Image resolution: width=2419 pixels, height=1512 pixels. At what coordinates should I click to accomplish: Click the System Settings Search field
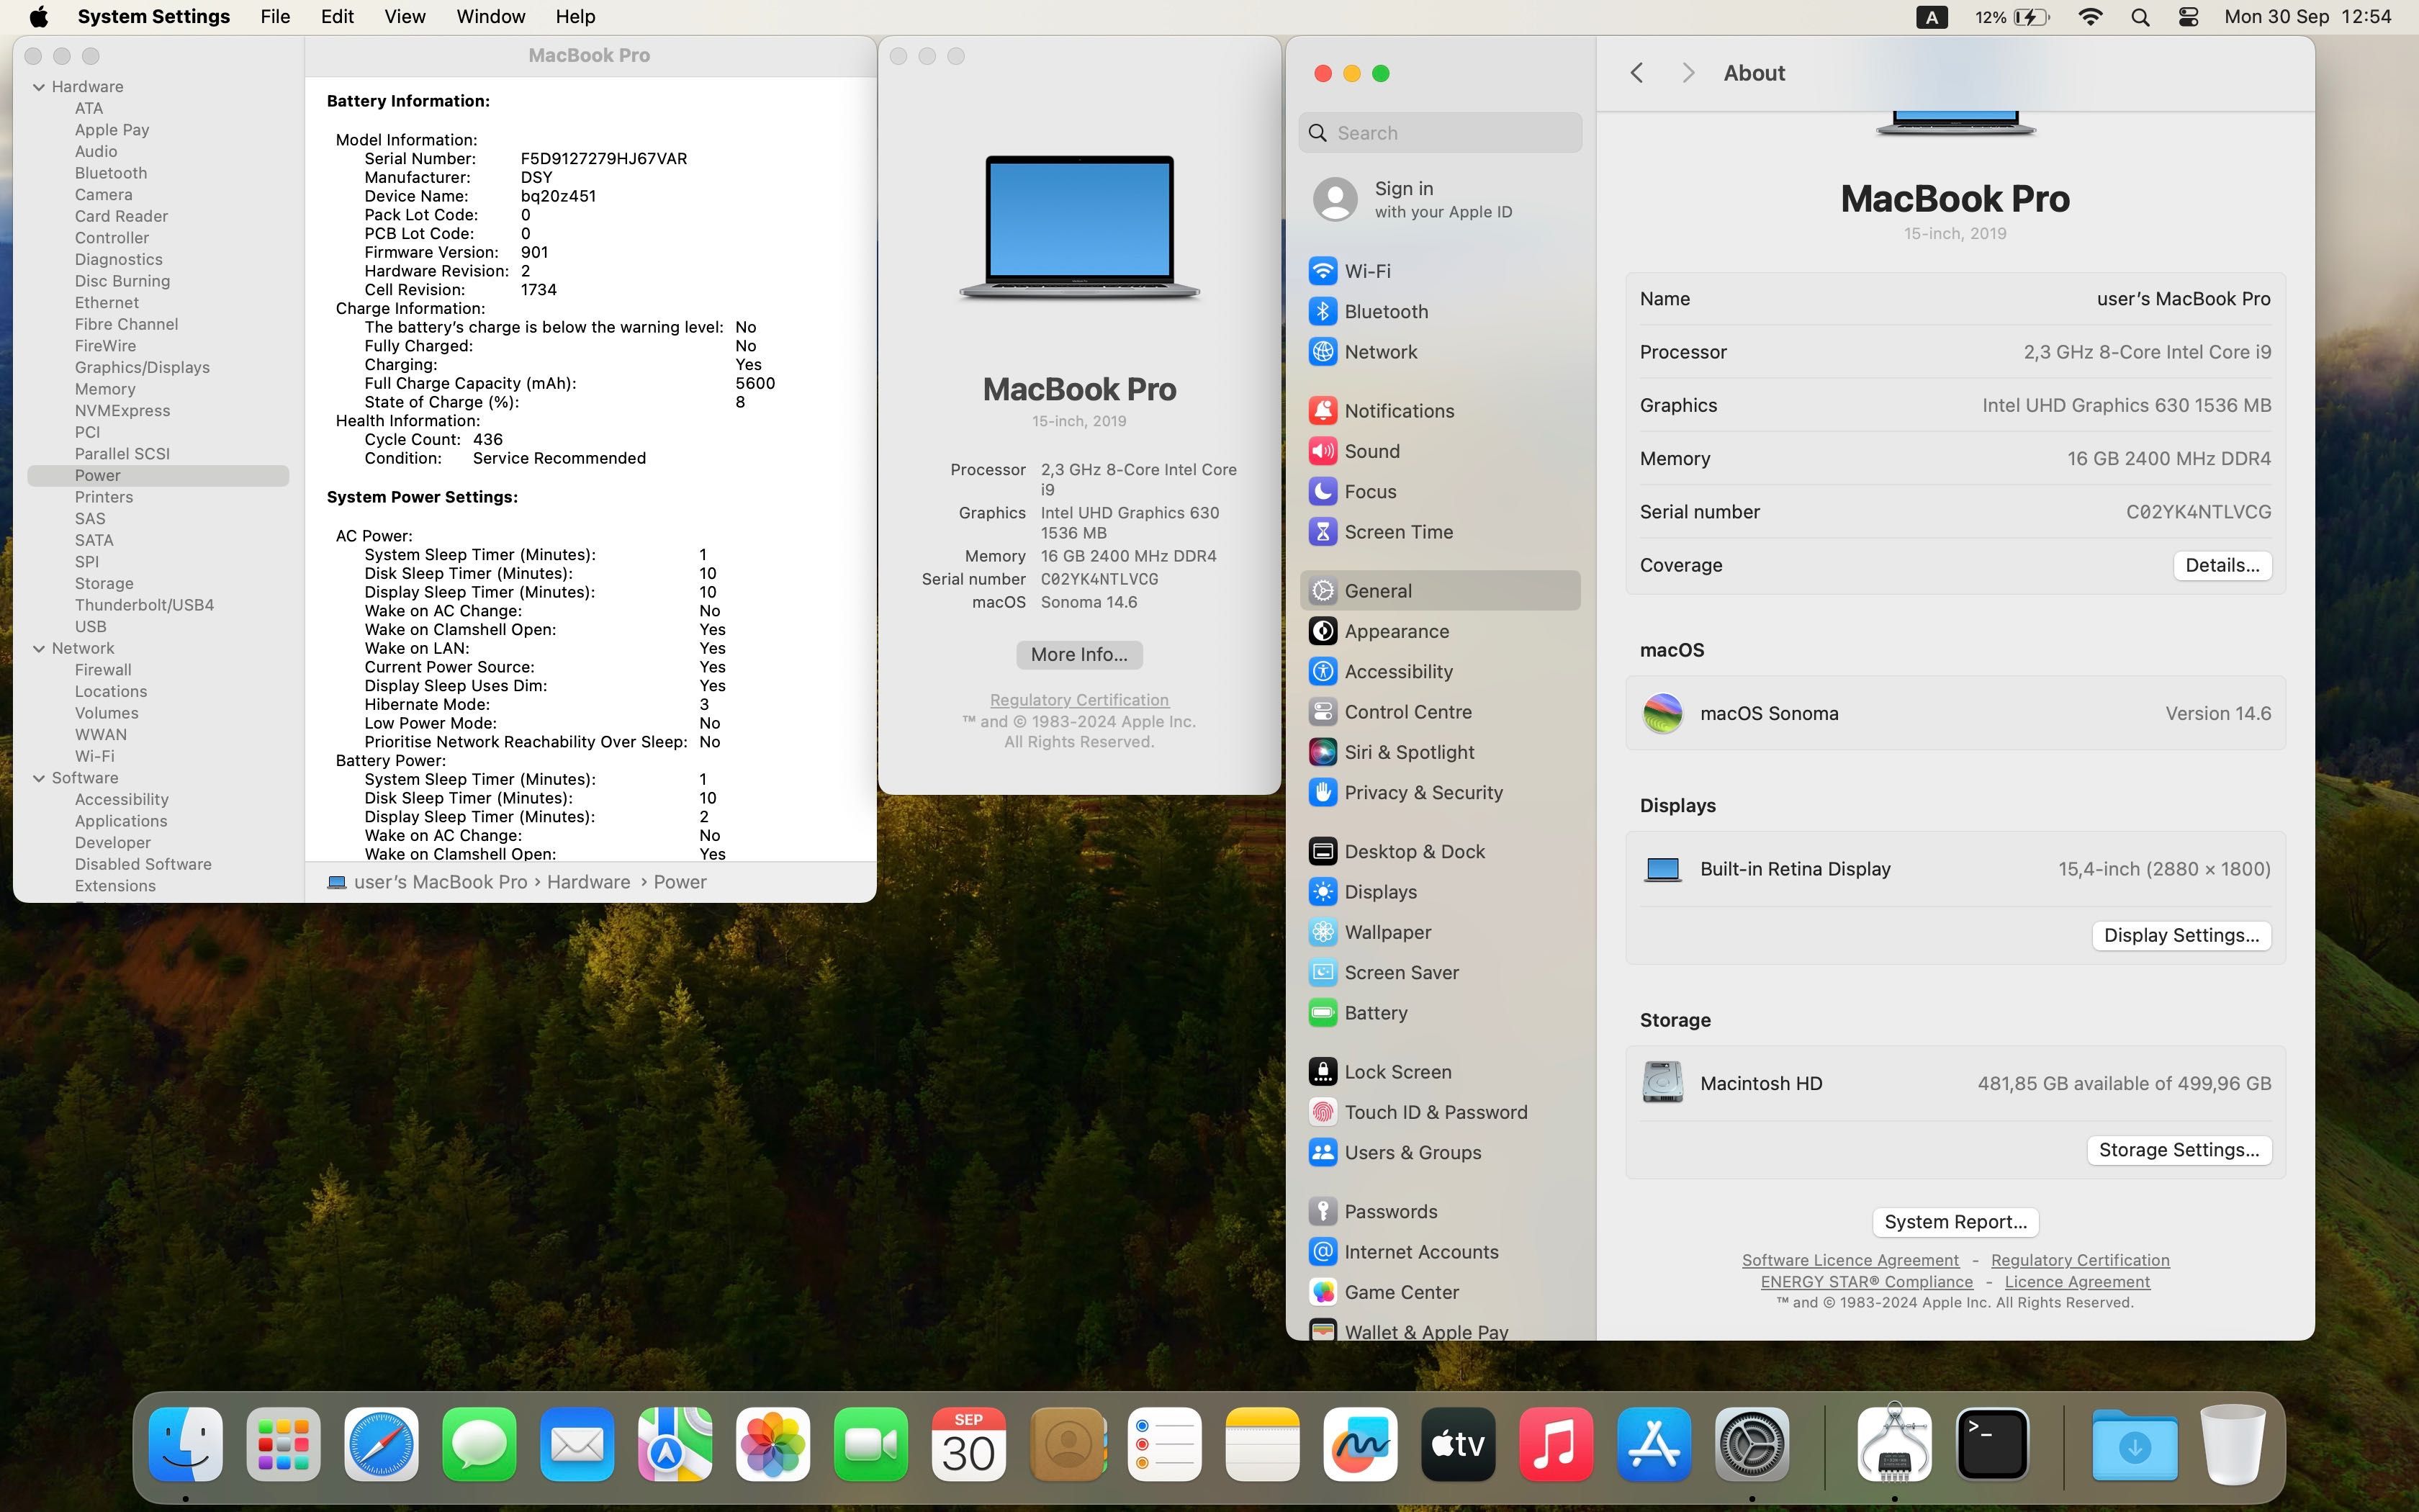[1439, 133]
